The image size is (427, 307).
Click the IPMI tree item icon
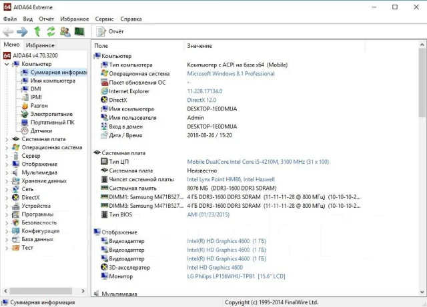coord(25,97)
